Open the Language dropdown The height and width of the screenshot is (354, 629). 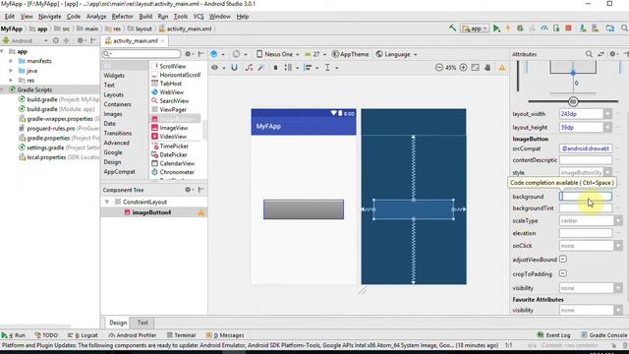click(x=396, y=54)
